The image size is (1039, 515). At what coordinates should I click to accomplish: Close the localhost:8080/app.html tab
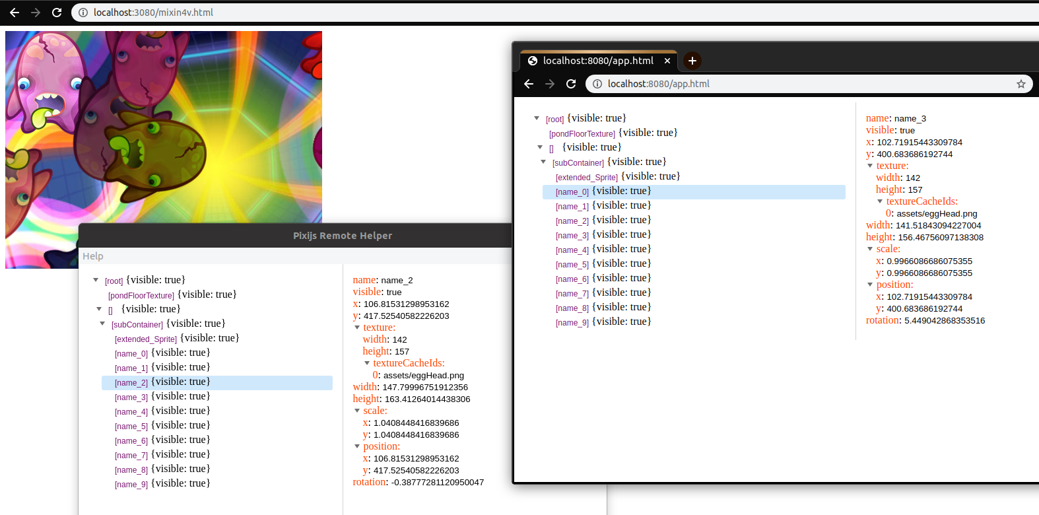tap(667, 61)
